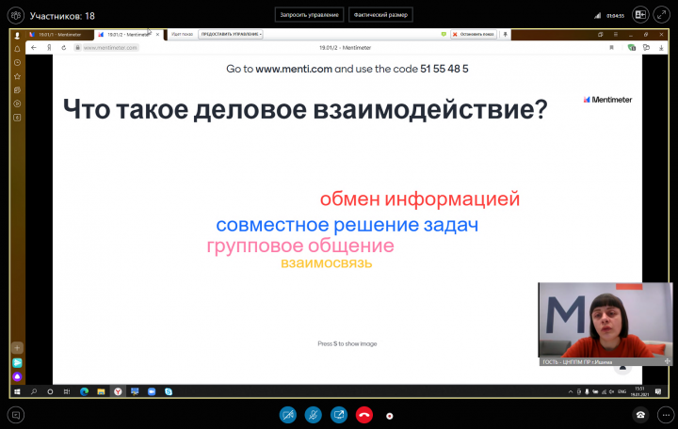Open the screen share control
The height and width of the screenshot is (429, 678).
pyautogui.click(x=339, y=414)
